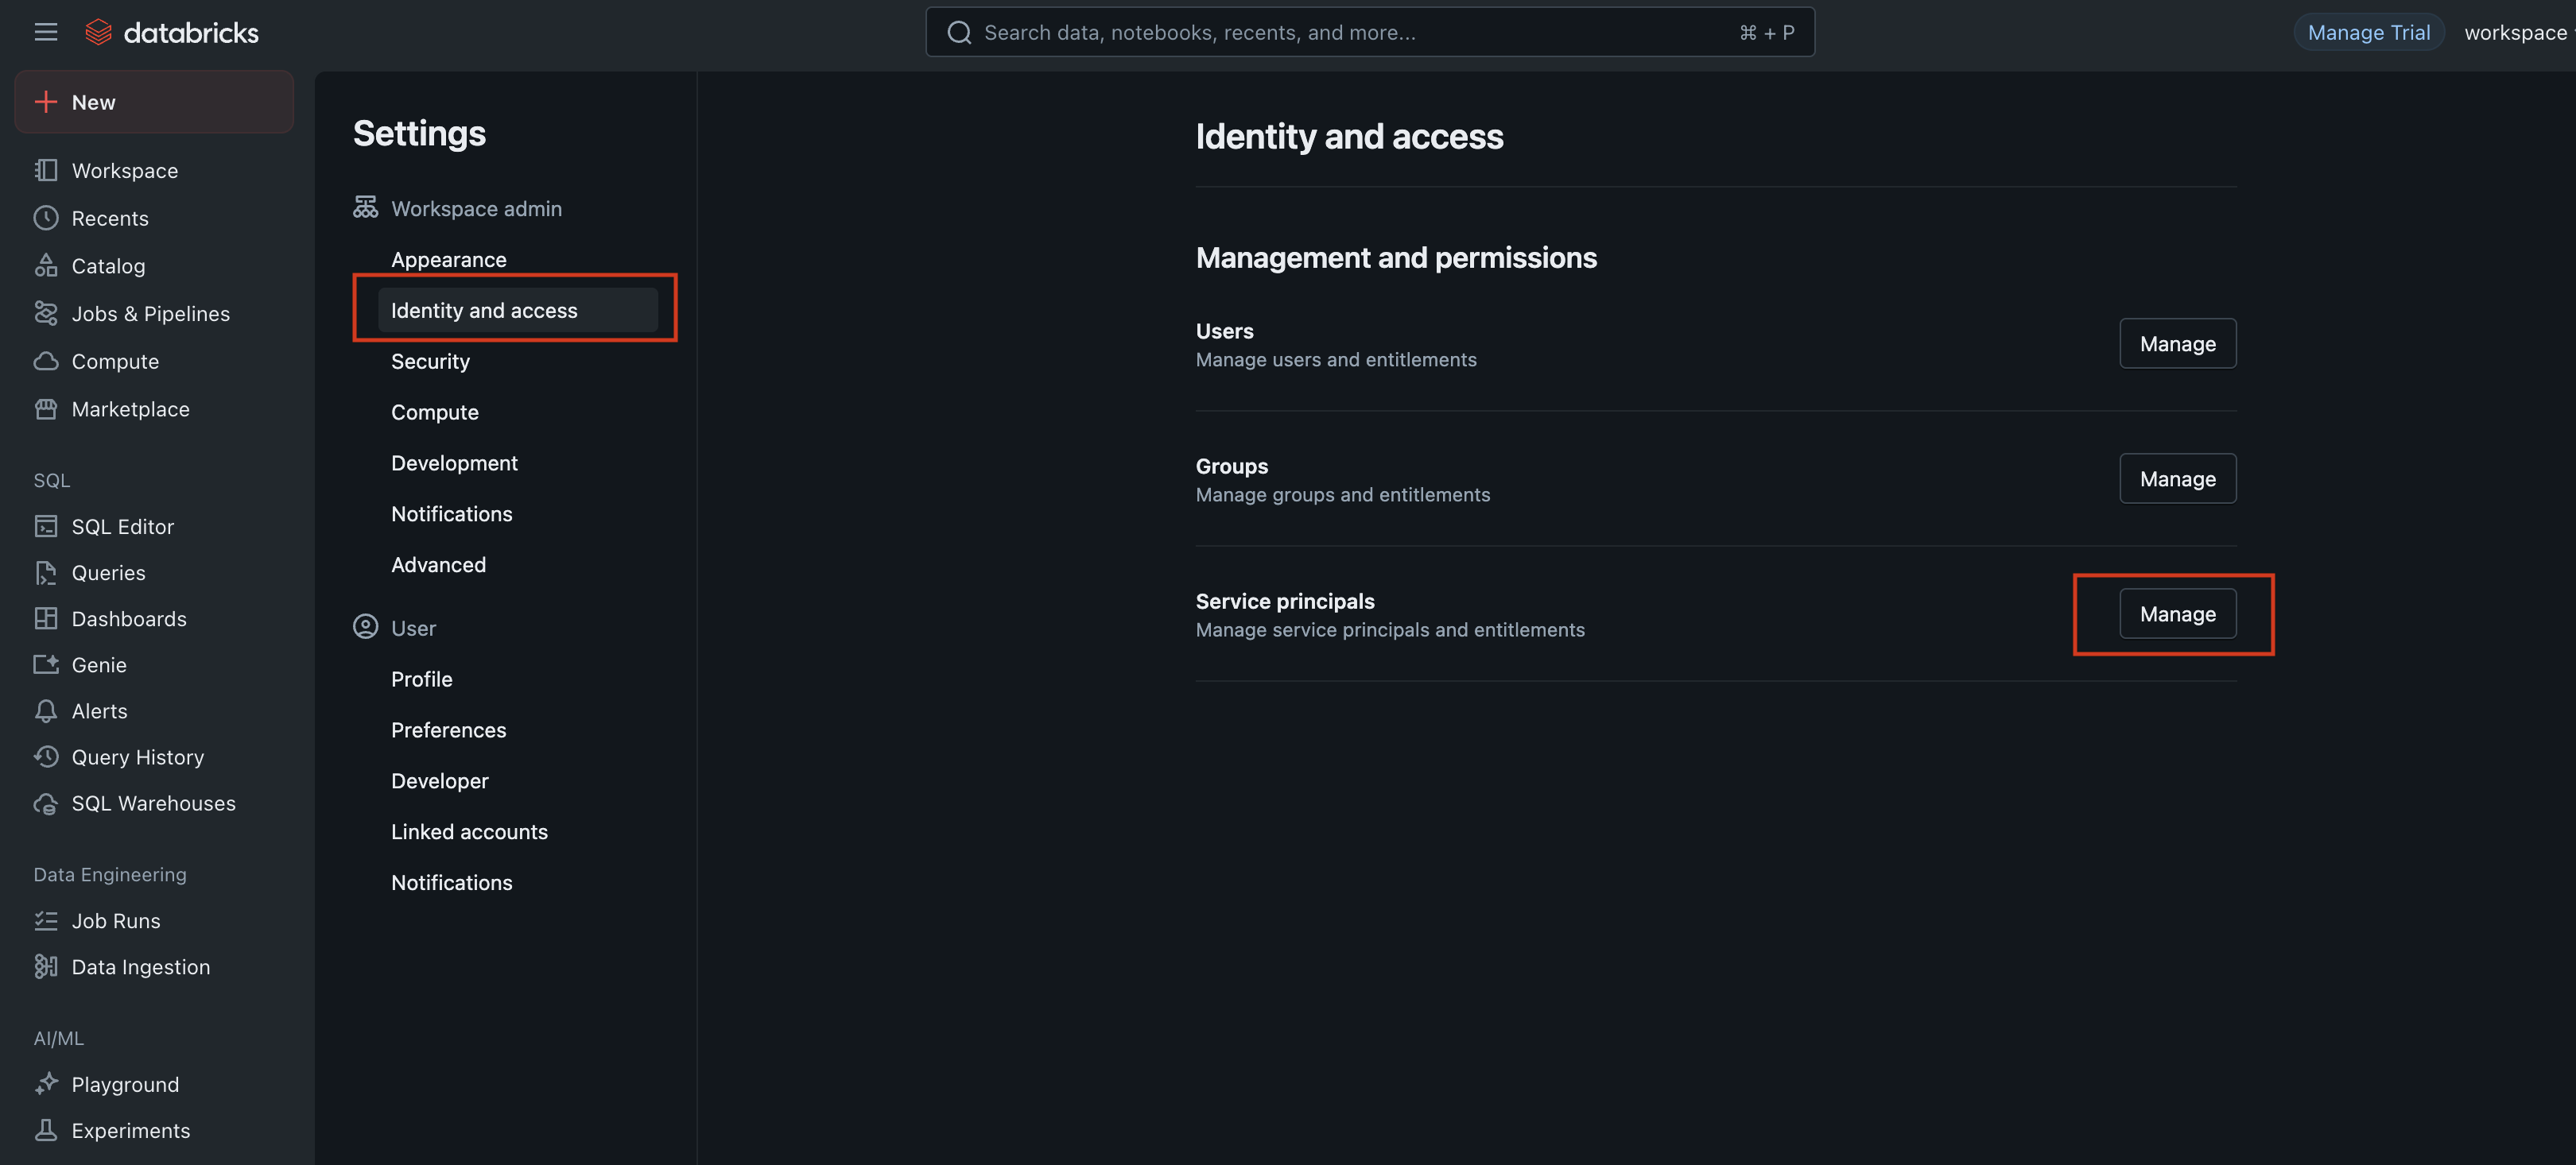Viewport: 2576px width, 1165px height.
Task: Open Notifications under Workspace admin
Action: (451, 515)
